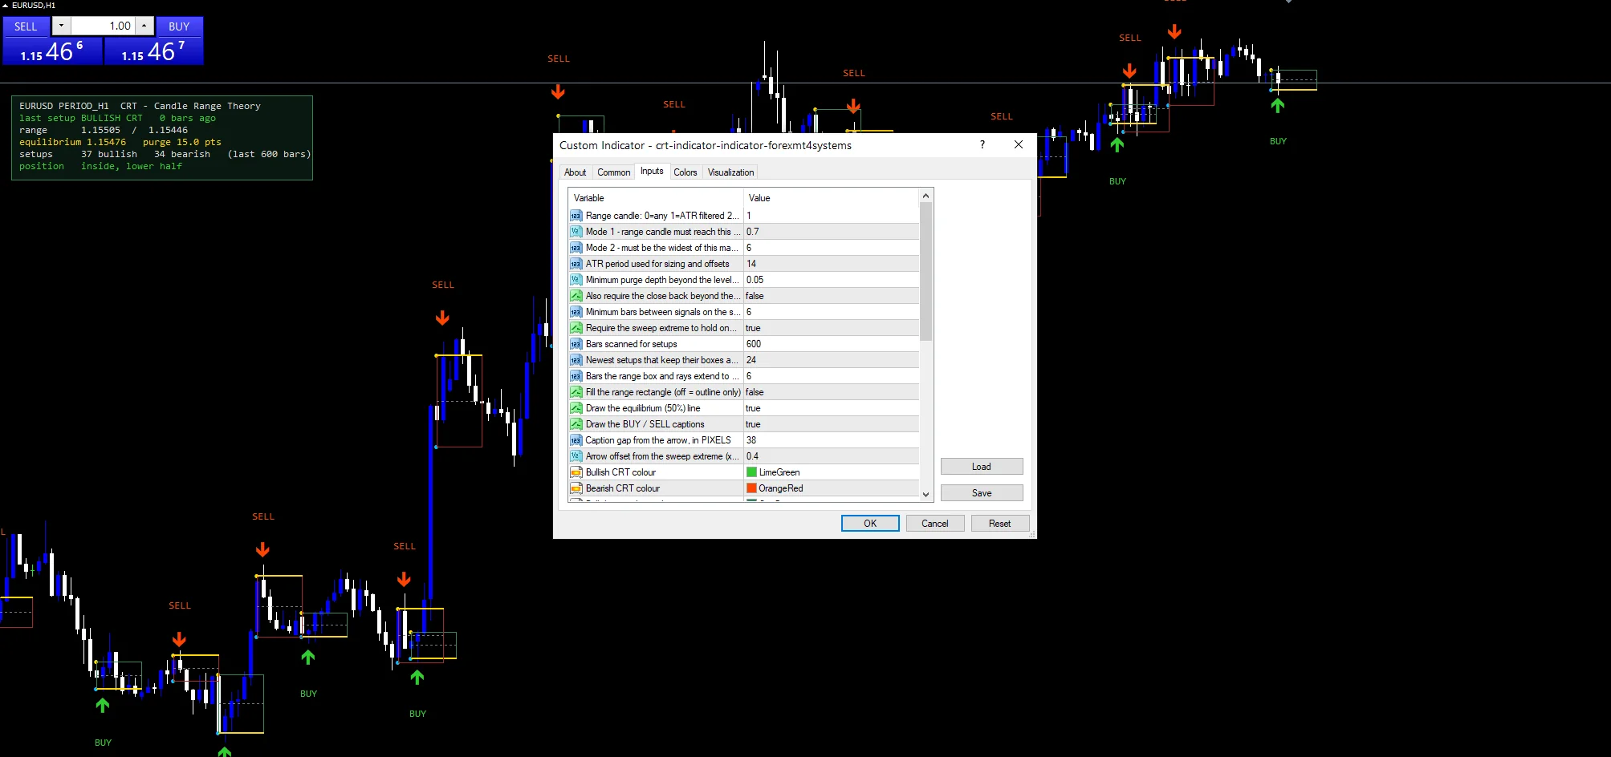Click icon of Minimum bars between signals row
This screenshot has width=1611, height=757.
click(x=576, y=312)
